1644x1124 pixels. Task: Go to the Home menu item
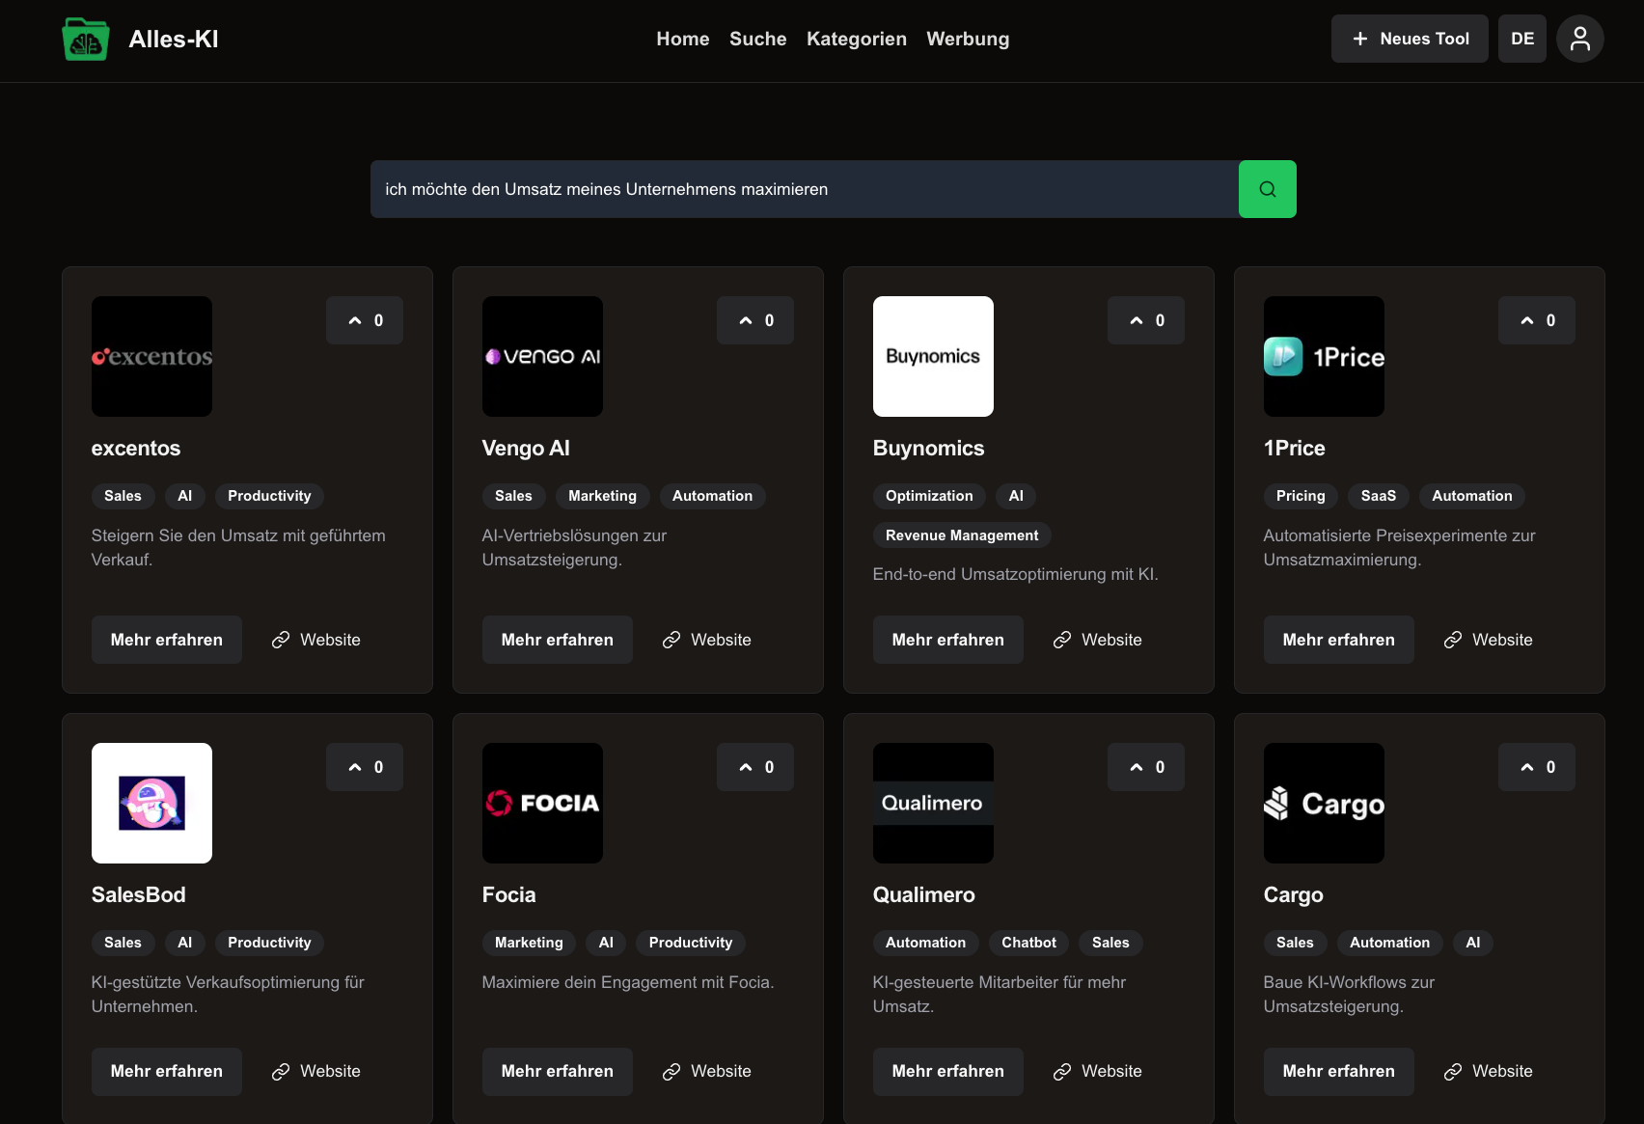[x=683, y=39]
